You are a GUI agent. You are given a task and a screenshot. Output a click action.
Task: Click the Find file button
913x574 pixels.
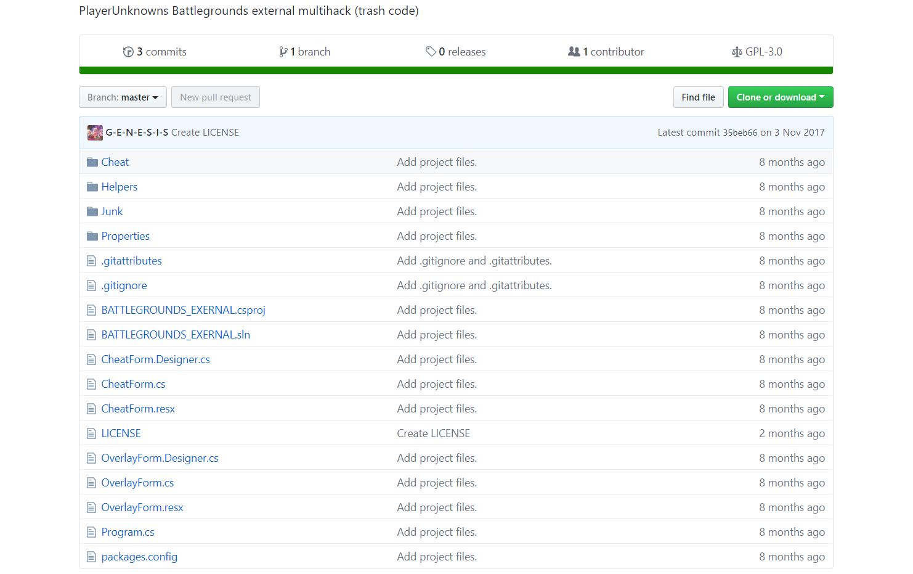click(x=698, y=97)
